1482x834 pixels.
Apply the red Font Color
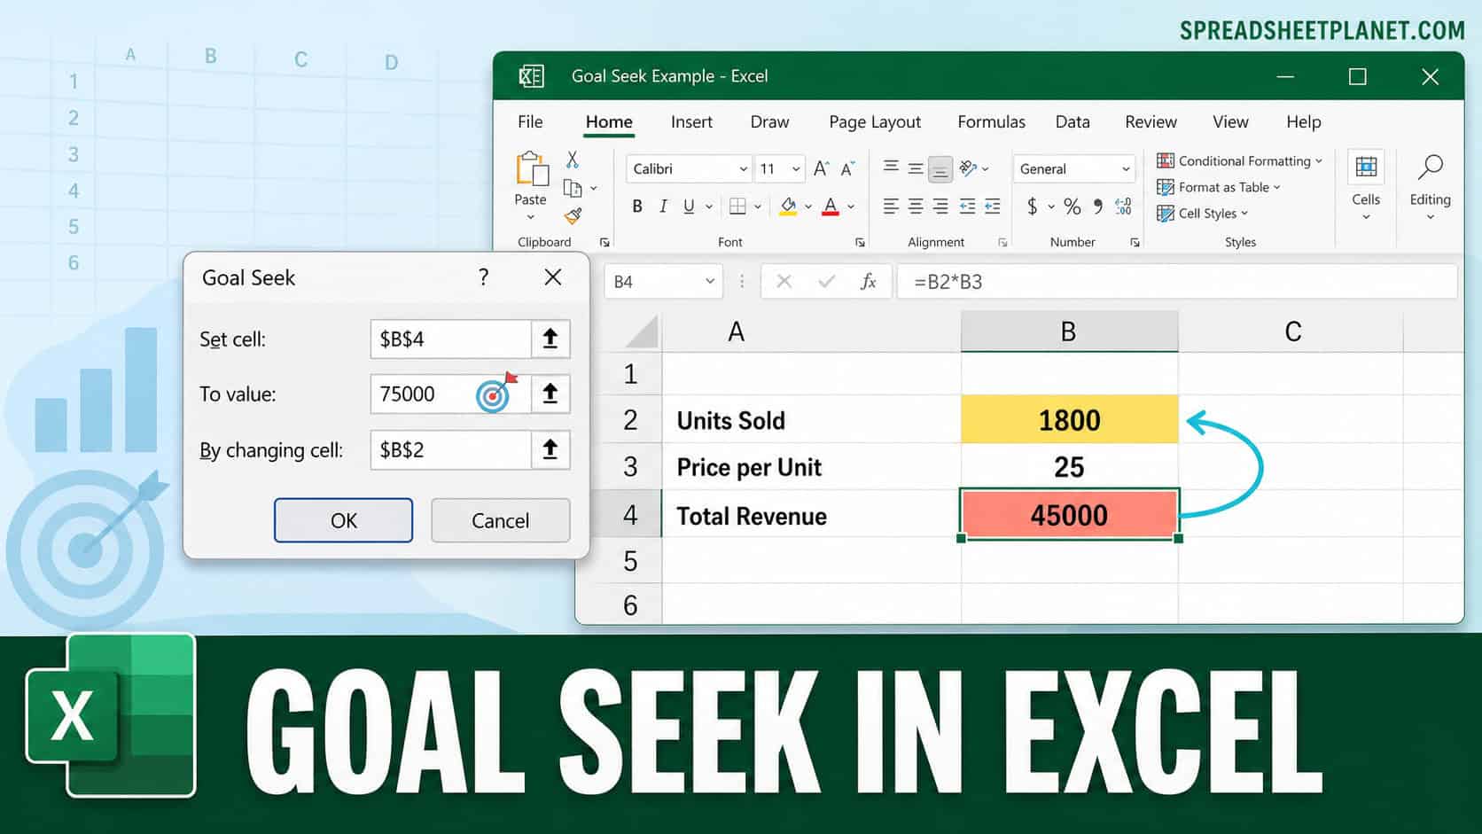831,207
